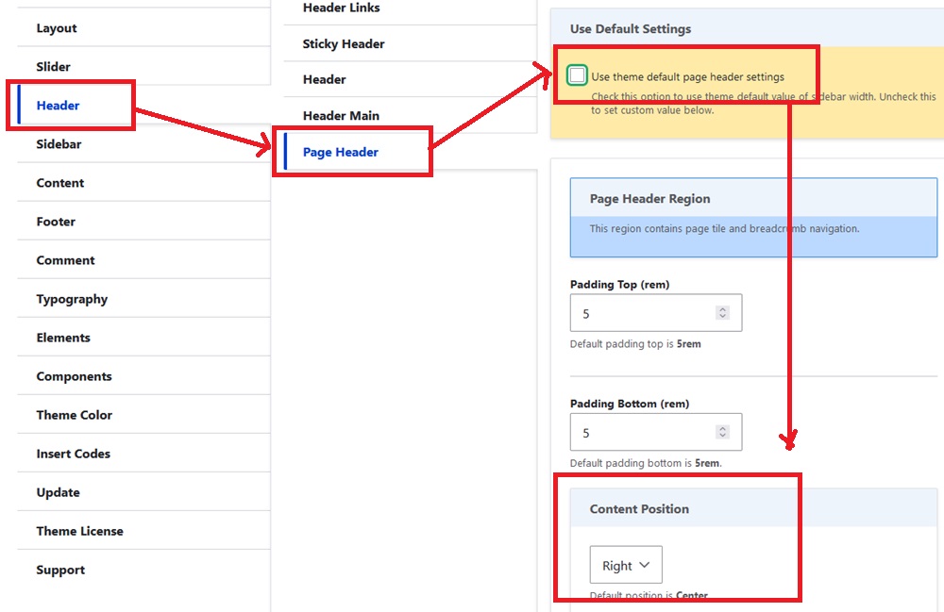Select the Sticky Header sub-tab
Image resolution: width=944 pixels, height=612 pixels.
point(344,44)
